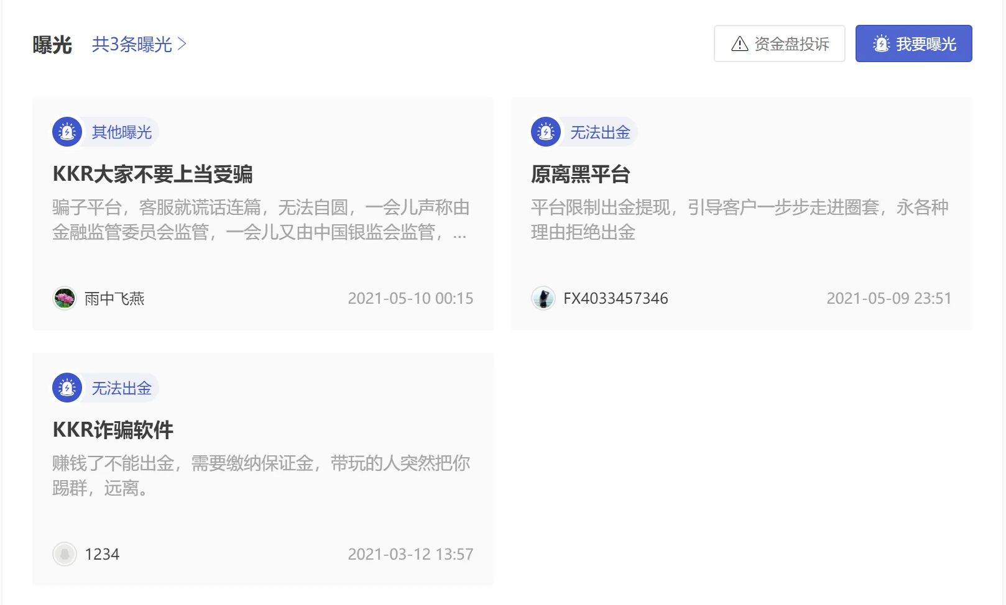Screen dimensions: 1006x605
Task: Open 雨中飞燕's flower avatar
Action: click(65, 298)
